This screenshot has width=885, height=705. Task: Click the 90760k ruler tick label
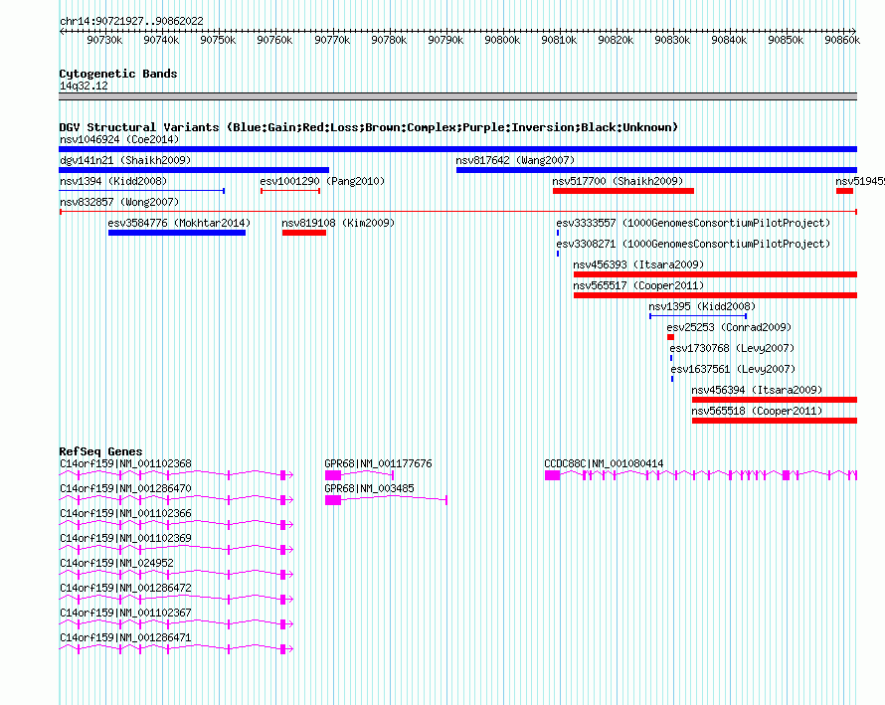click(274, 40)
